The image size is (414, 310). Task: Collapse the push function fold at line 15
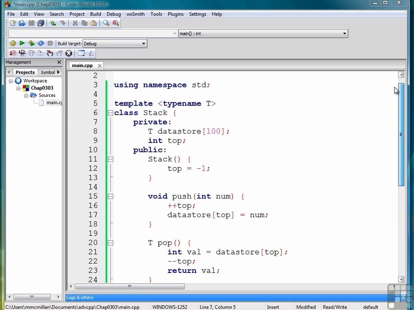click(110, 196)
